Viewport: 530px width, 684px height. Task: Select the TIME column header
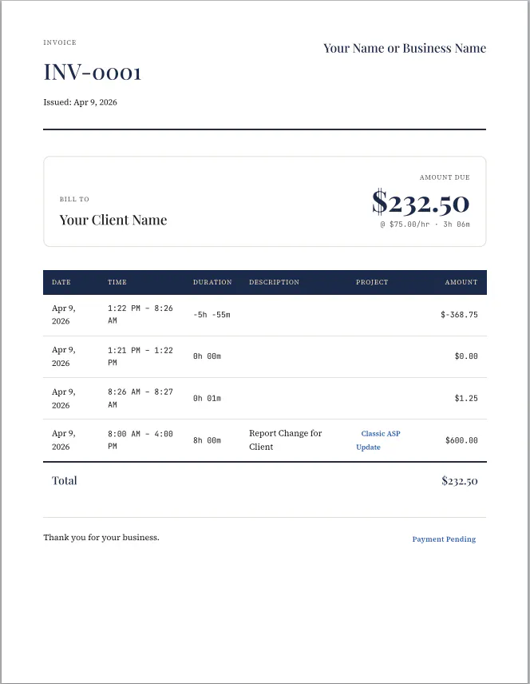click(117, 282)
